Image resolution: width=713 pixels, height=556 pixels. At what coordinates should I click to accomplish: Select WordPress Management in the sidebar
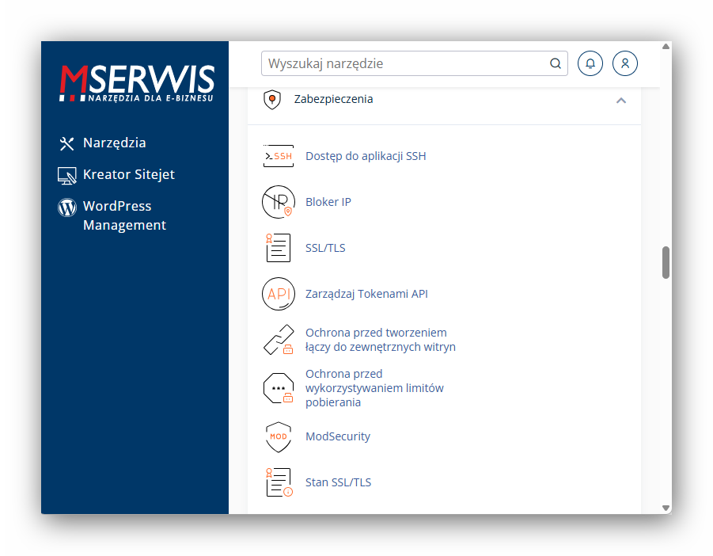(x=123, y=215)
